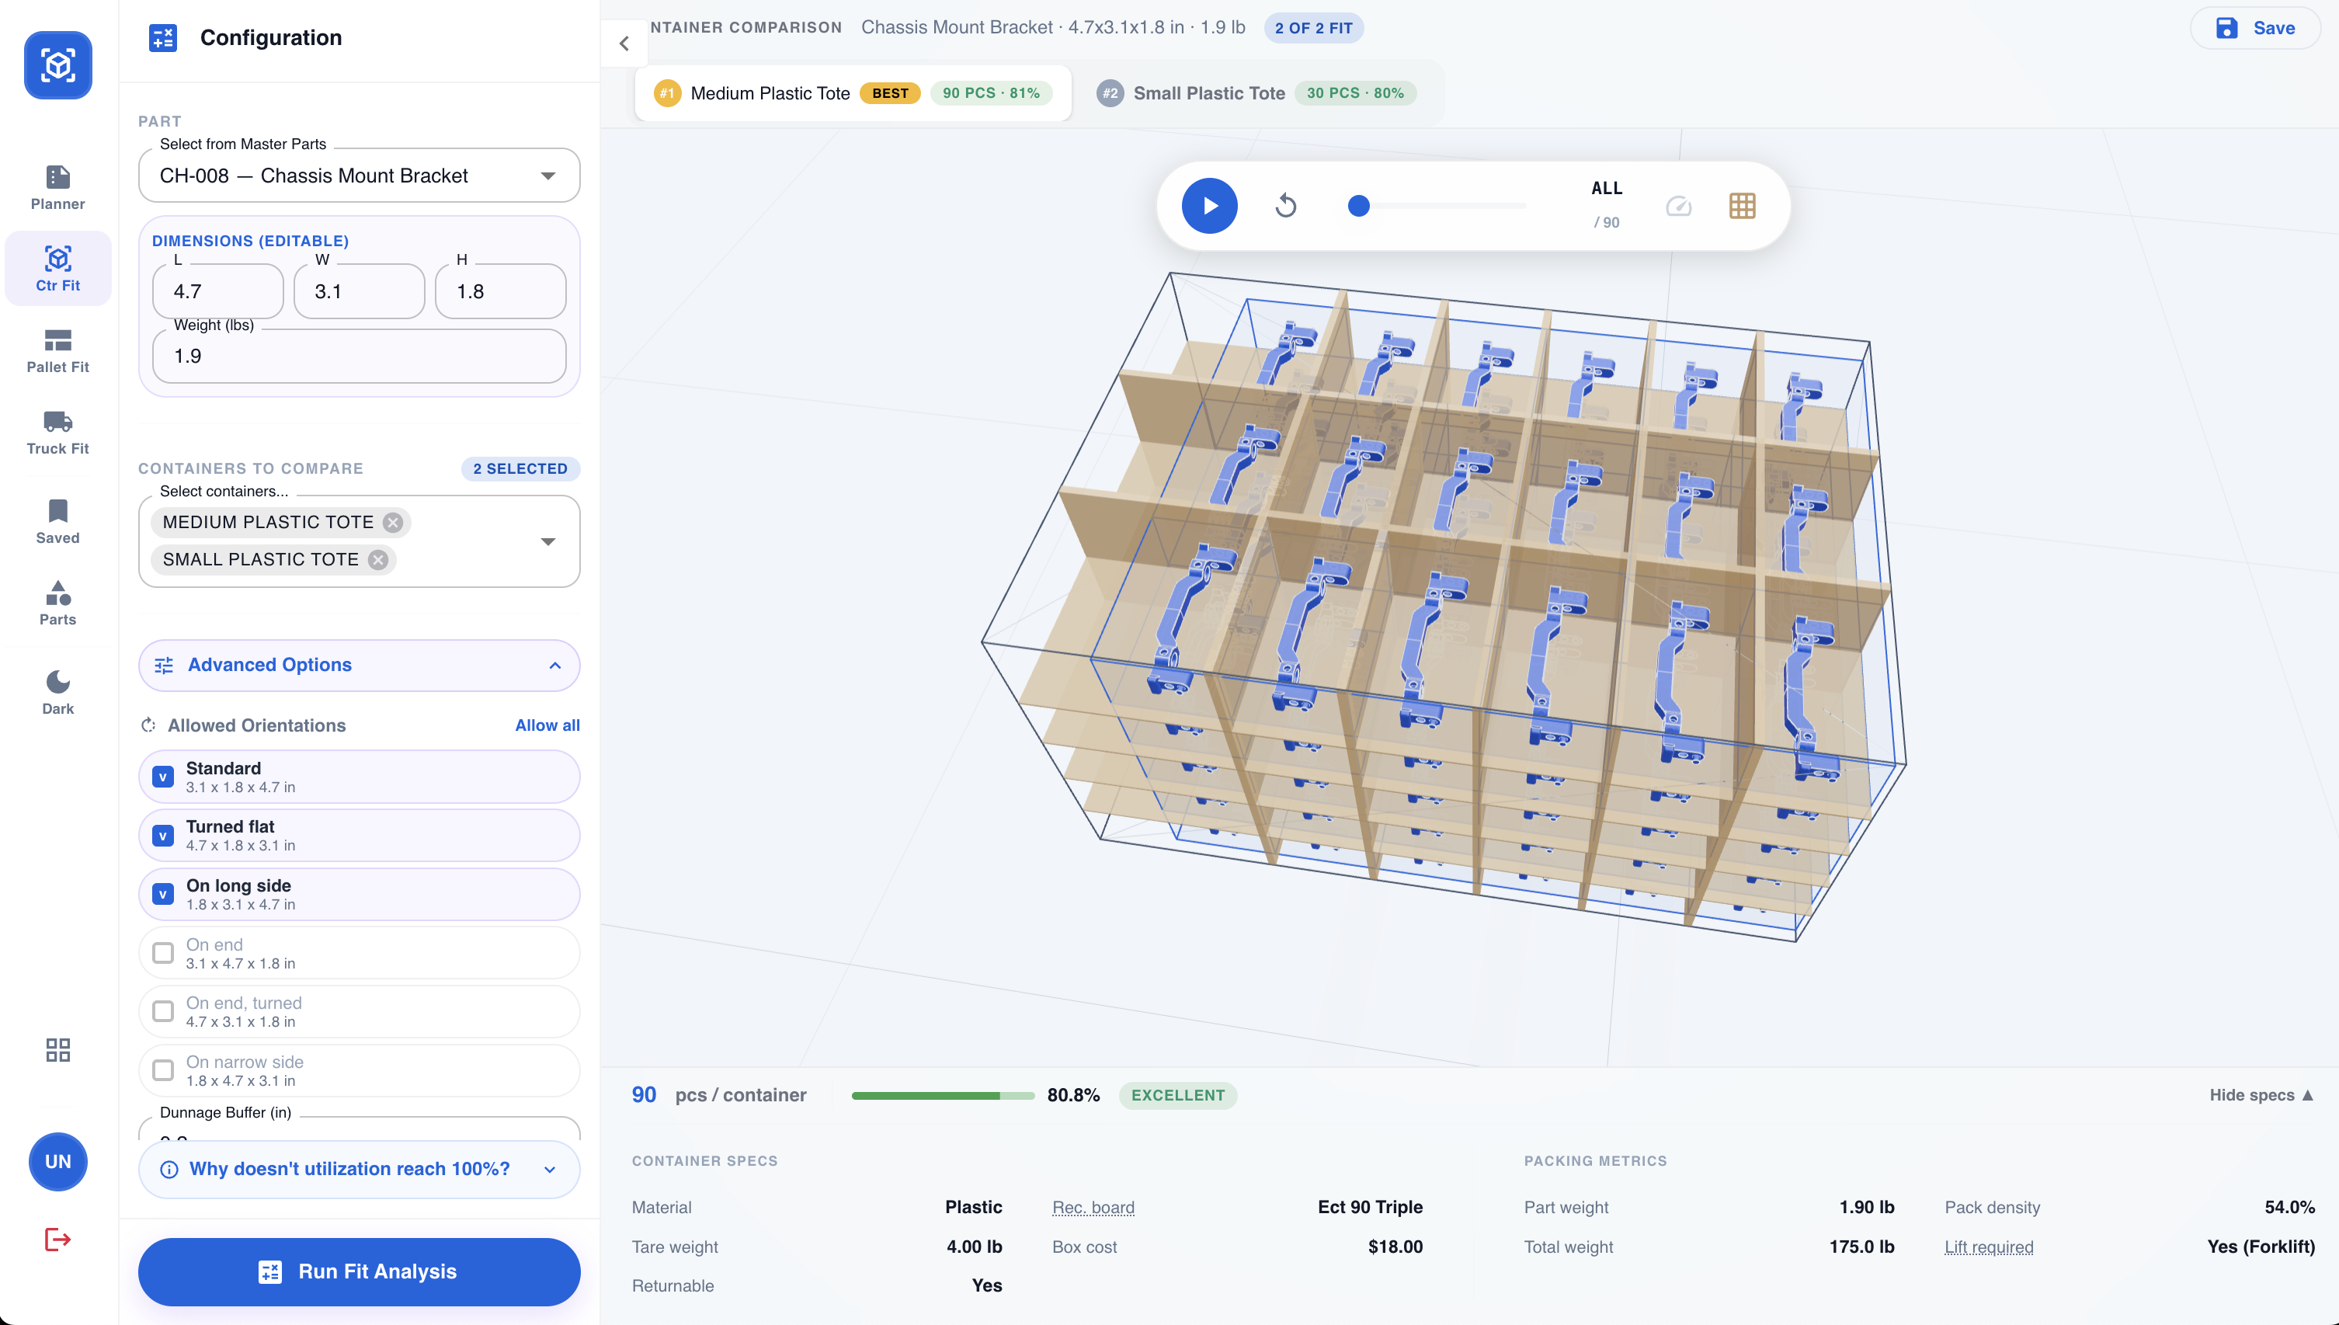This screenshot has height=1325, width=2339.
Task: Uncheck the On long side orientation
Action: coord(163,895)
